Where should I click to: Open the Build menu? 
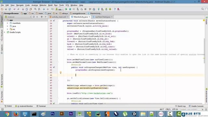[50, 5]
